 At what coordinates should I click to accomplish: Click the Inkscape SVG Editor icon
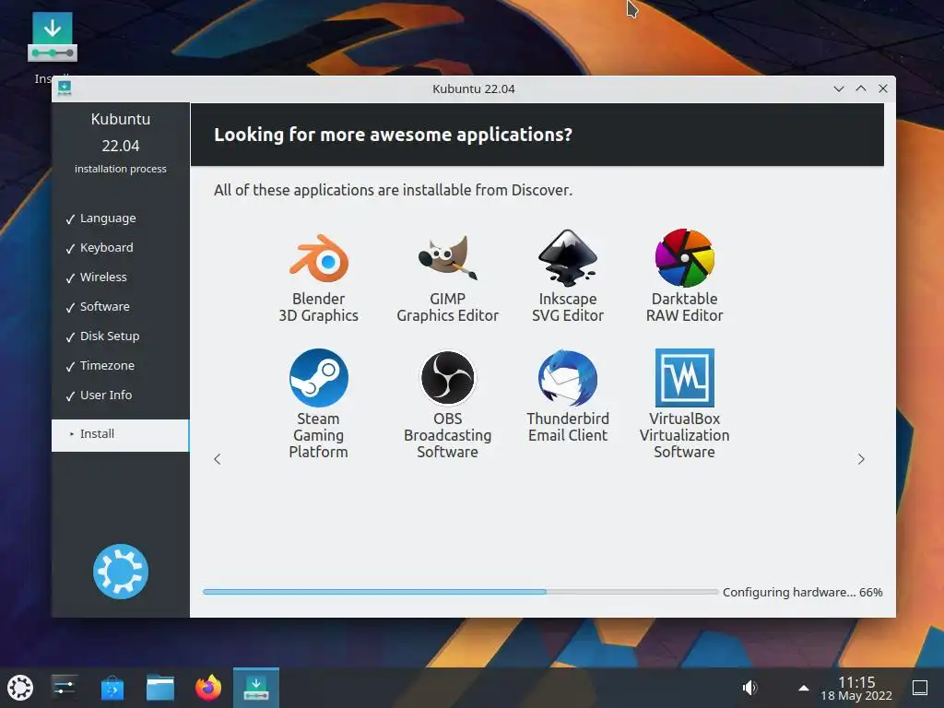point(567,258)
